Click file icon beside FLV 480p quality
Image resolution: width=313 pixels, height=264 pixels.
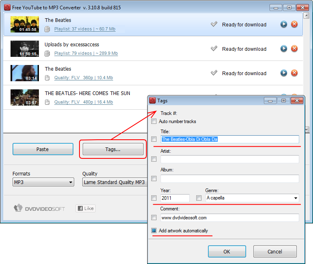coord(47,102)
